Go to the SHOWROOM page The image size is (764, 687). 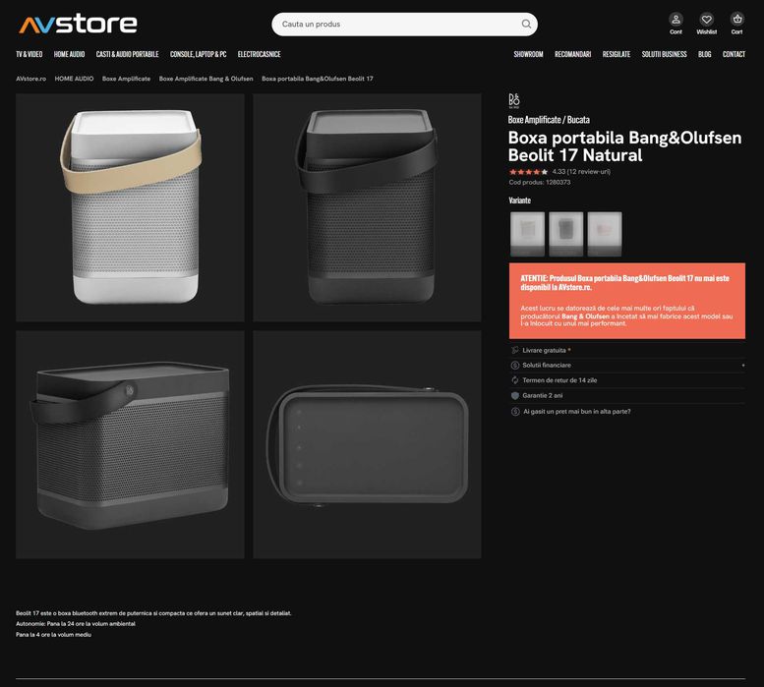tap(528, 54)
